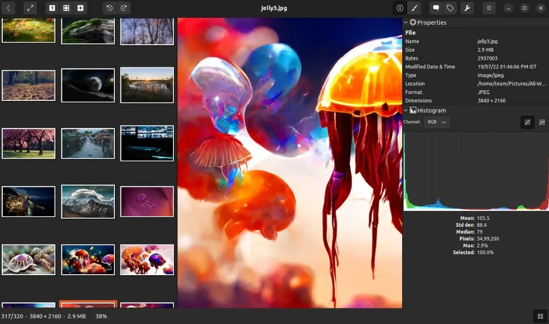This screenshot has width=549, height=324.
Task: Click the Selected value 100.0%
Action: point(485,252)
